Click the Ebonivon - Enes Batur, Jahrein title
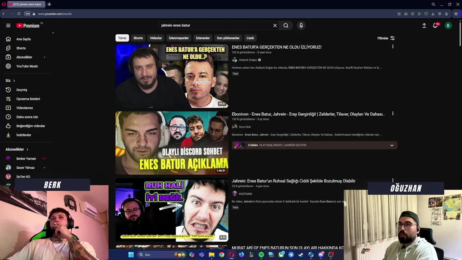Screen dimensions: 462x260 (x=308, y=114)
